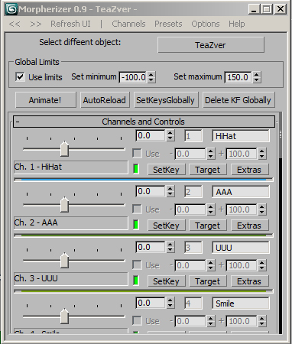
Task: Click the << previous menu item
Action: (x=15, y=24)
